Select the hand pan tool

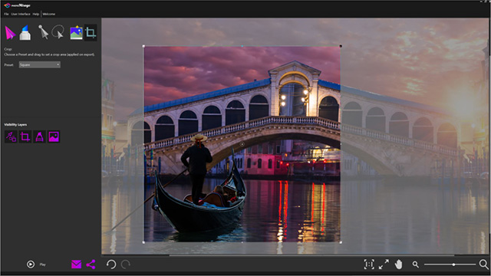pyautogui.click(x=398, y=264)
